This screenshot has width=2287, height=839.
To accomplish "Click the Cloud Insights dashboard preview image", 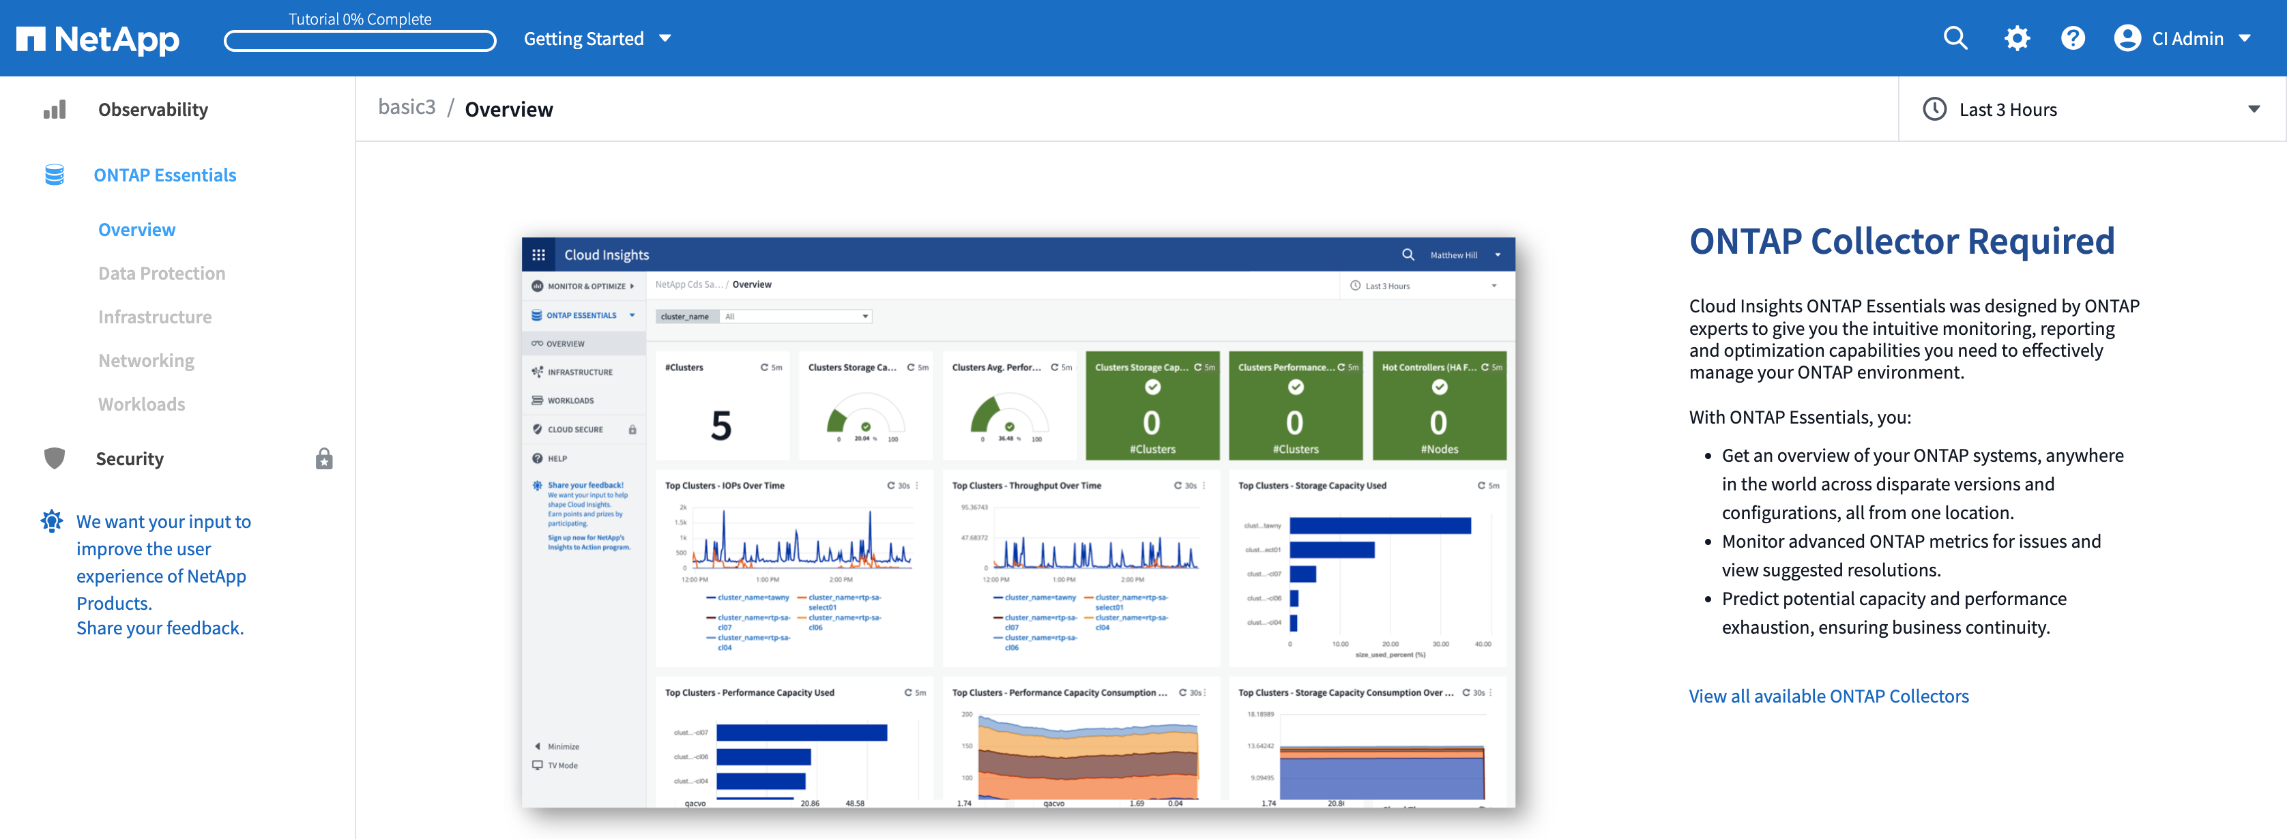I will (x=1017, y=522).
